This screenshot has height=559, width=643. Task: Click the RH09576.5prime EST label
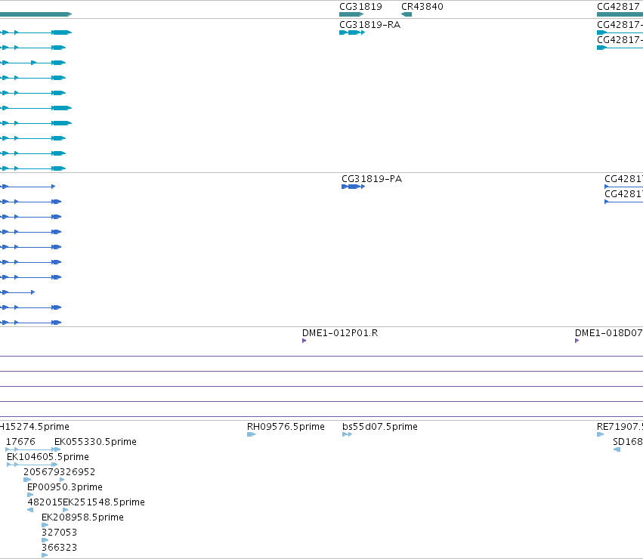(x=286, y=427)
